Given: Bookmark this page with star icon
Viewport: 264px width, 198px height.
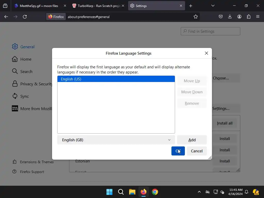Looking at the screenshot, I should (195, 17).
